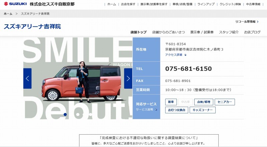Advance carousel with right arrow button

128,78
